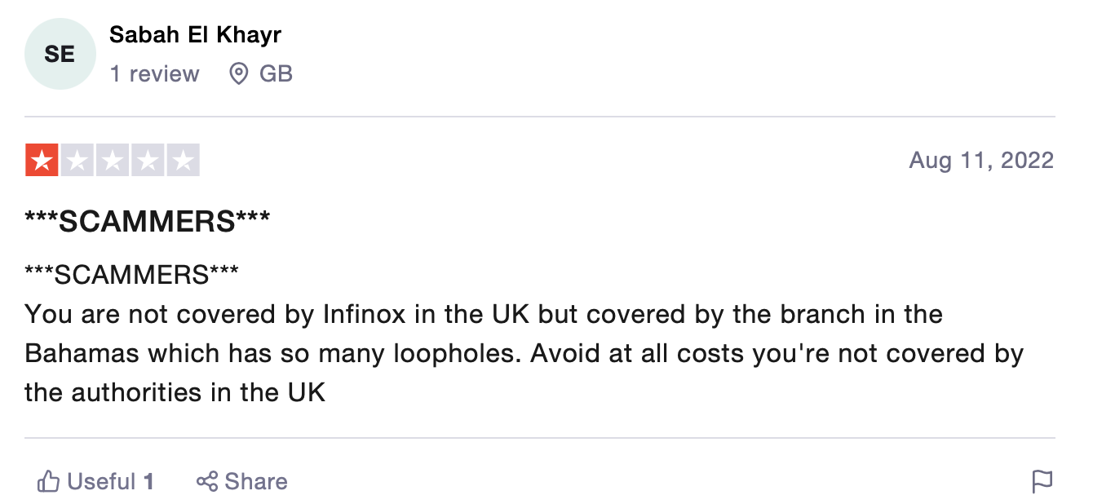Click the red filled first star

[x=42, y=161]
